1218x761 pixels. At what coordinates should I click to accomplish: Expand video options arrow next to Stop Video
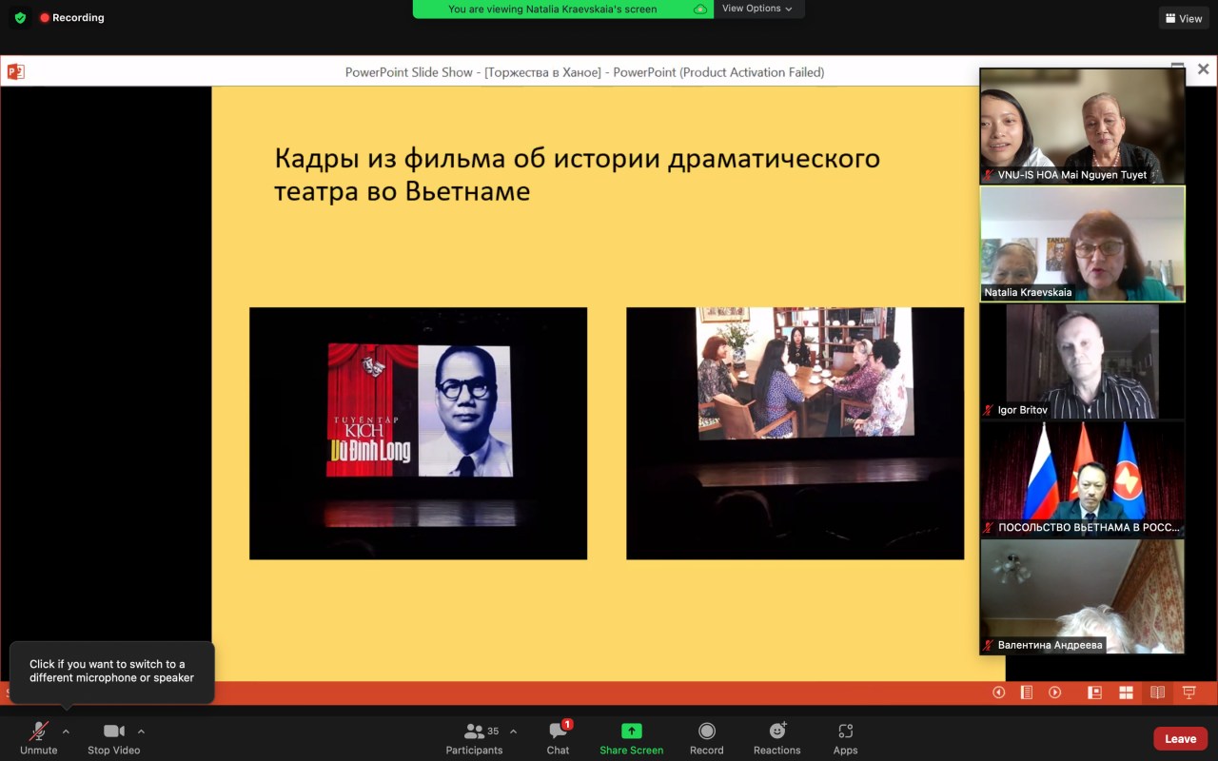coord(141,732)
